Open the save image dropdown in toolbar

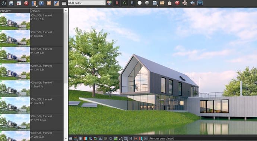click(155, 3)
